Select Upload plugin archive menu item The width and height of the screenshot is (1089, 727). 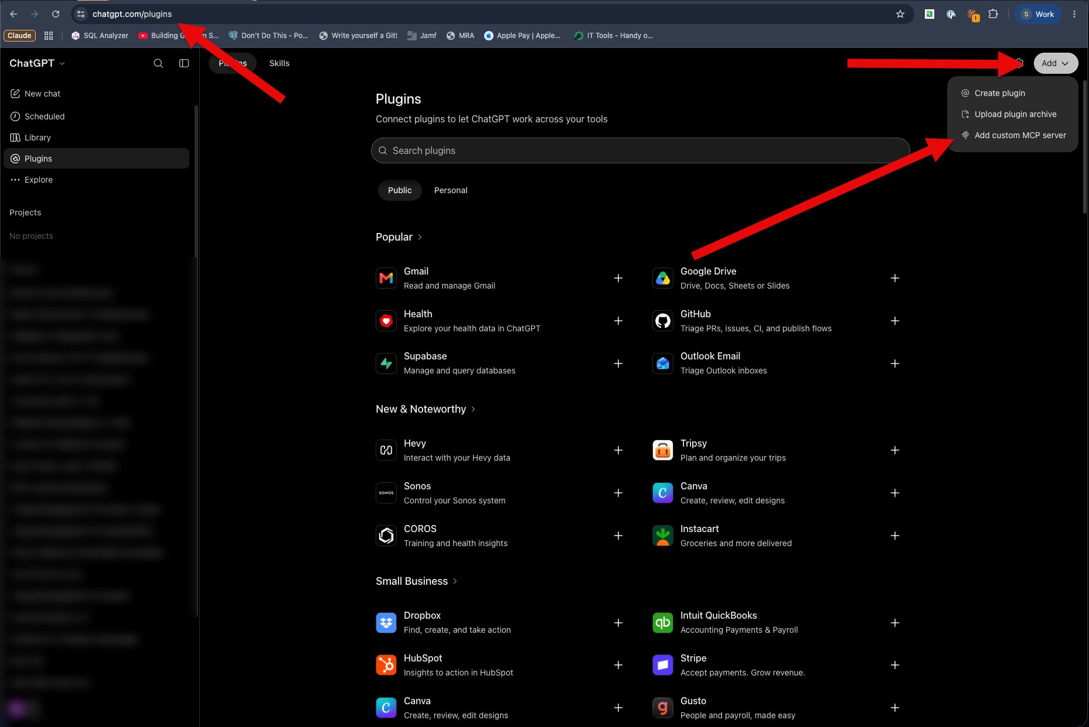click(x=1012, y=114)
